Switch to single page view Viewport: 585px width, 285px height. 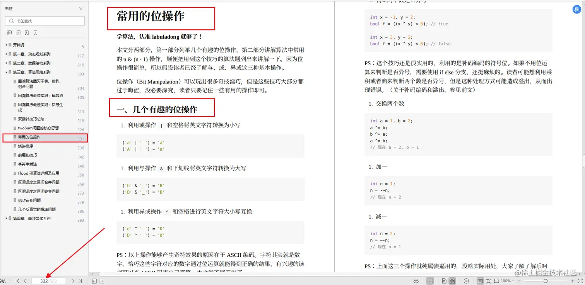pyautogui.click(x=444, y=281)
